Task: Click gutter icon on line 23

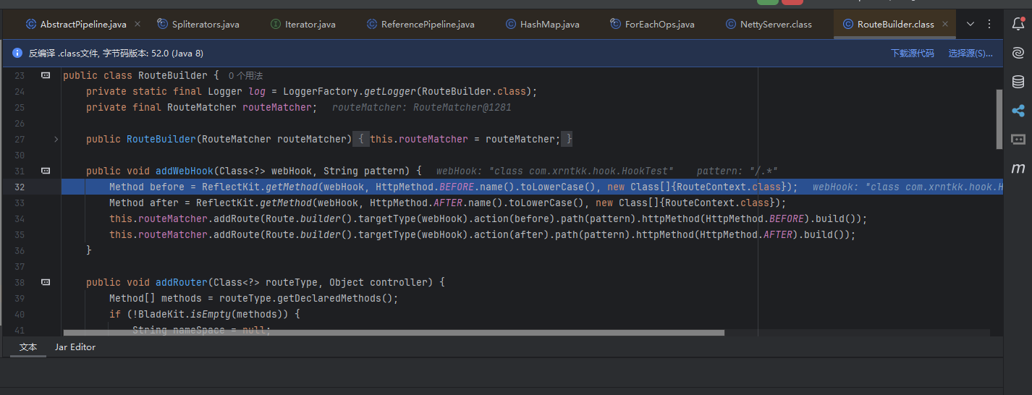Action: (x=46, y=75)
